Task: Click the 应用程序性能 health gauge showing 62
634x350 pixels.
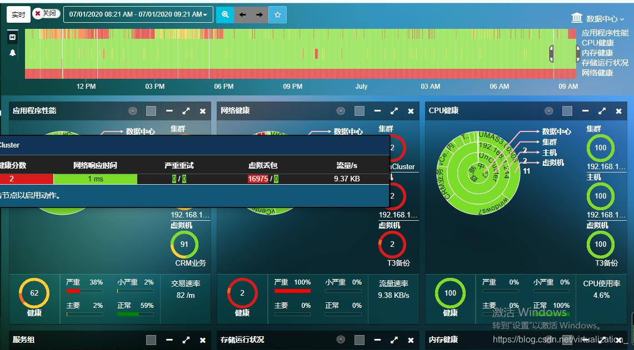Action: [x=34, y=293]
